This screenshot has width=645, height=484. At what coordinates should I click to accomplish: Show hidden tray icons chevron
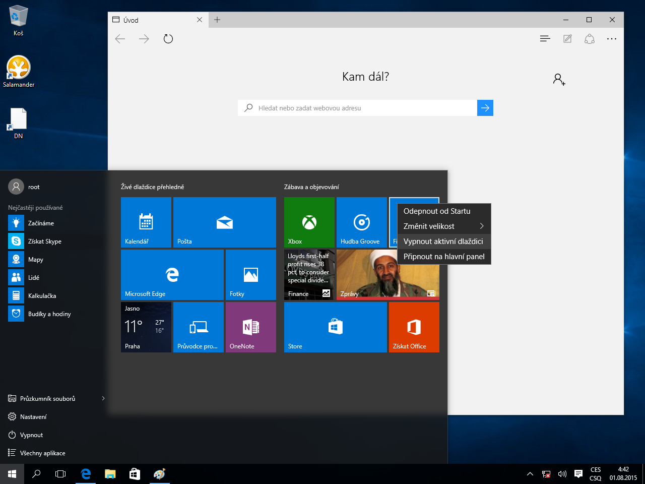[x=530, y=474]
